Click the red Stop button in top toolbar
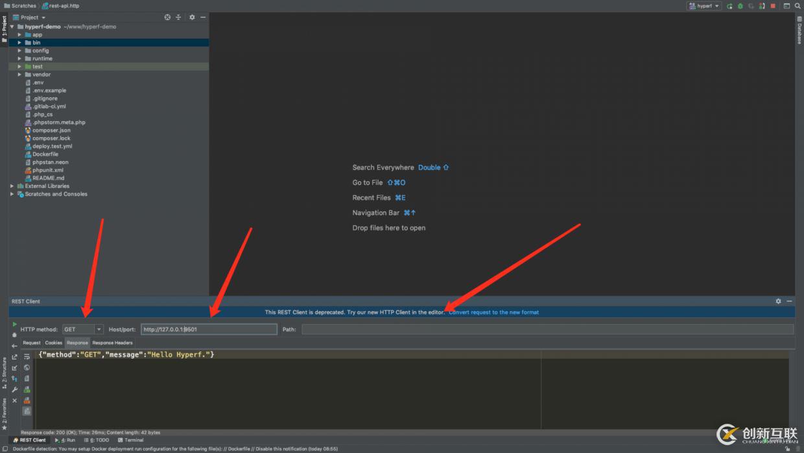Viewport: 804px width, 453px height. pos(773,6)
